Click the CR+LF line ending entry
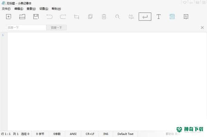The width and height of the screenshot is (207, 137). pyautogui.click(x=90, y=134)
